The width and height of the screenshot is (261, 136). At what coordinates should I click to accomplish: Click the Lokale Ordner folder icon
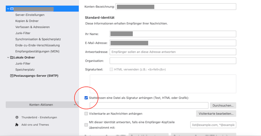[12, 57]
